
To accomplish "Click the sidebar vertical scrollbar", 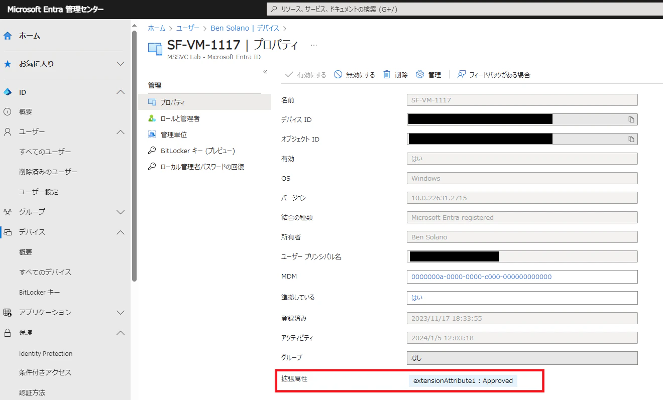I will 134,156.
